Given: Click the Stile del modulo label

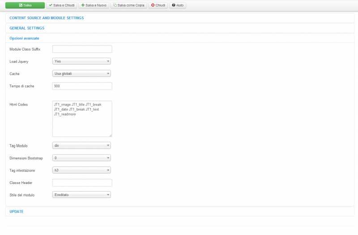Looking at the screenshot, I should pos(22,195).
